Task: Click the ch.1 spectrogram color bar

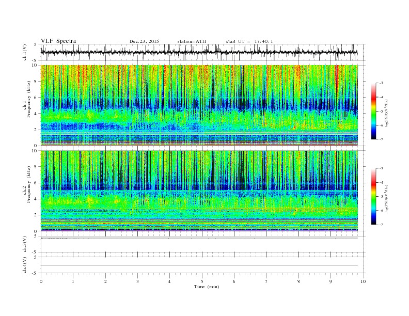Action: pyautogui.click(x=373, y=112)
